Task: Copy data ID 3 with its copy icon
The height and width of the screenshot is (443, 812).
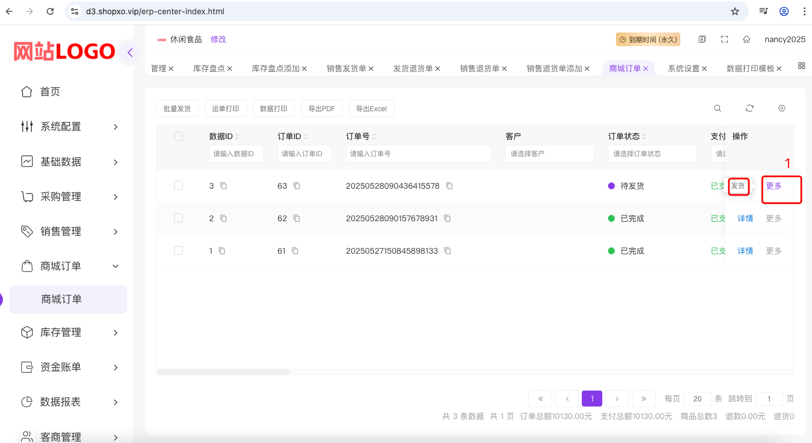Action: pyautogui.click(x=223, y=186)
